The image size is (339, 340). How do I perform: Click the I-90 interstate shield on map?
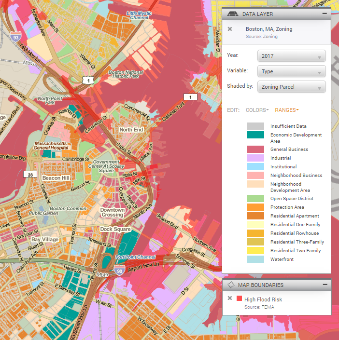click(x=119, y=270)
